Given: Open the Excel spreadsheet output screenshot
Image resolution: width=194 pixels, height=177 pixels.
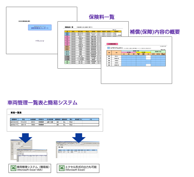Looking at the screenshot, I should point(78,150).
